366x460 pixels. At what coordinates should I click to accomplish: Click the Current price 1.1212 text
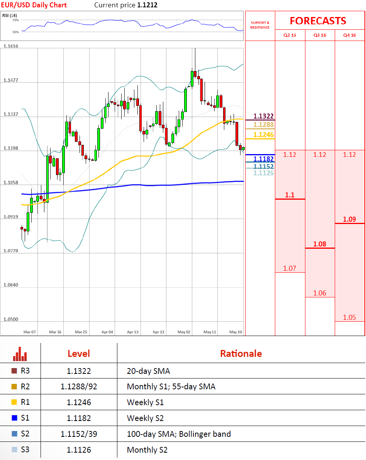click(x=126, y=5)
